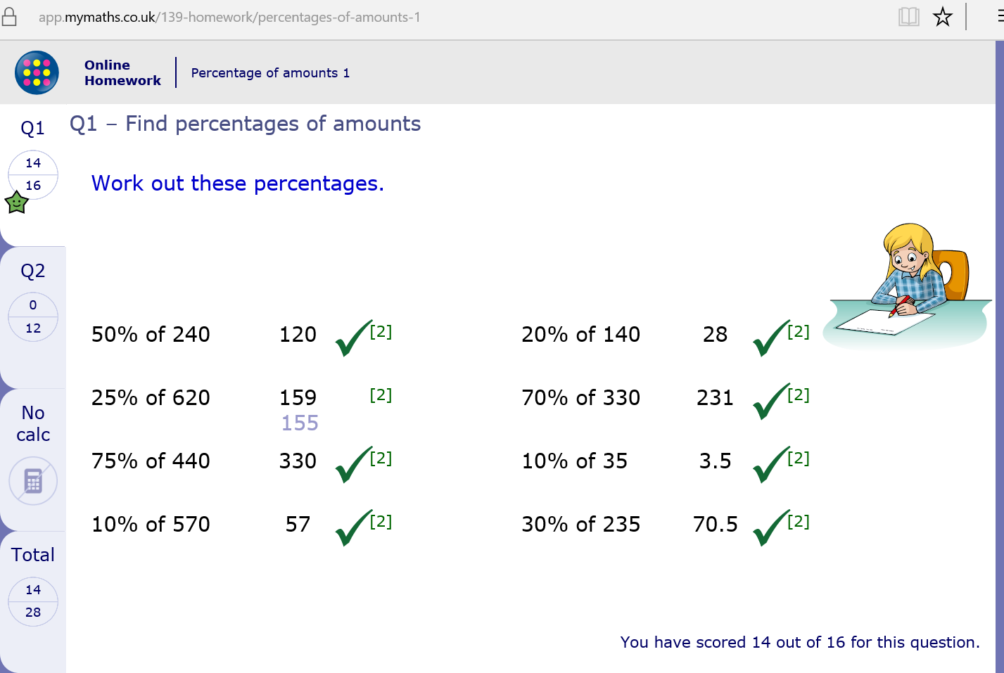Click the answer field showing 70.5
The width and height of the screenshot is (1004, 673).
[716, 524]
